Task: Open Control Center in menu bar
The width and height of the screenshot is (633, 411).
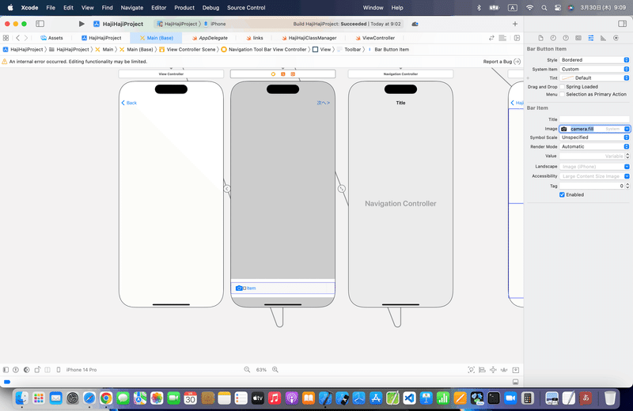Action: coord(558,8)
